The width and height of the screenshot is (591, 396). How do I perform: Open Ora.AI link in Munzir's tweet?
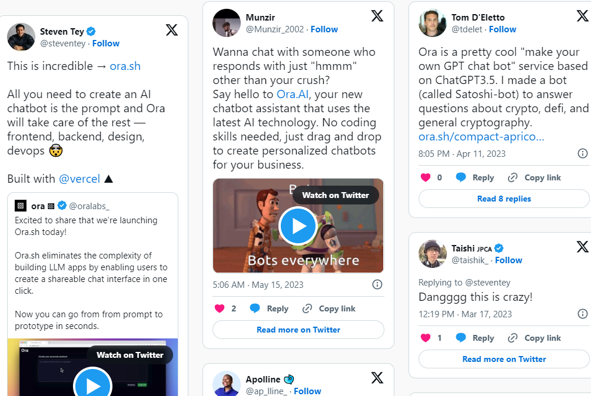(x=293, y=94)
